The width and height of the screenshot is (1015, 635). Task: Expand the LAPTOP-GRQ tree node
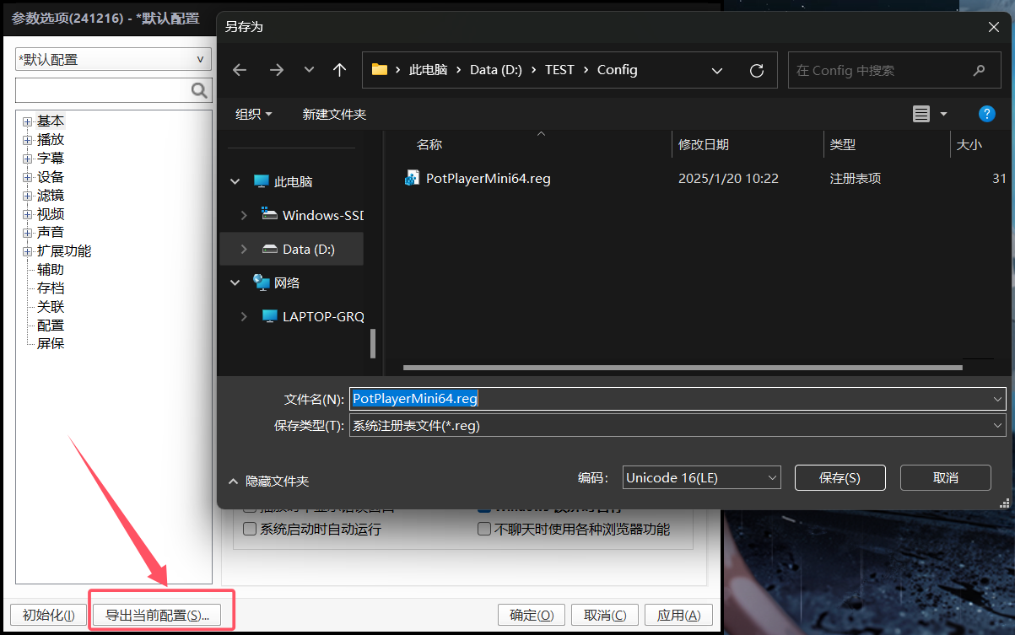244,316
